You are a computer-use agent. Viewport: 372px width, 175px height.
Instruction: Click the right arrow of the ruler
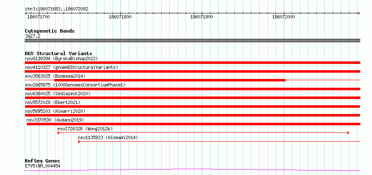click(359, 13)
